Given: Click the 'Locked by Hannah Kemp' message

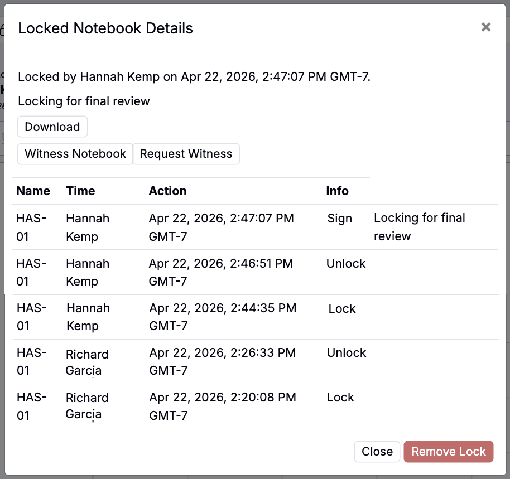Looking at the screenshot, I should tap(194, 76).
